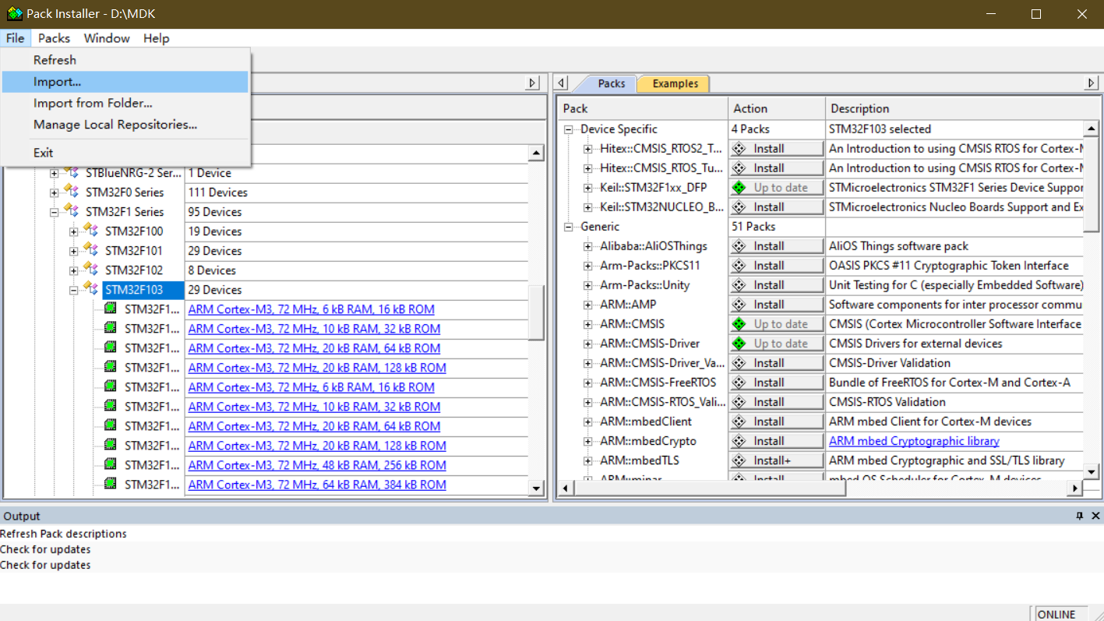Expand the Keil::STM32F1xx_DFP pack
The image size is (1104, 621).
[x=588, y=188]
